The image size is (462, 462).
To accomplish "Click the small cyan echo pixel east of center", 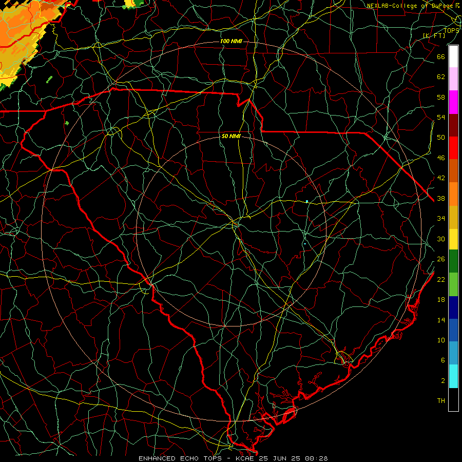I will pos(307,201).
